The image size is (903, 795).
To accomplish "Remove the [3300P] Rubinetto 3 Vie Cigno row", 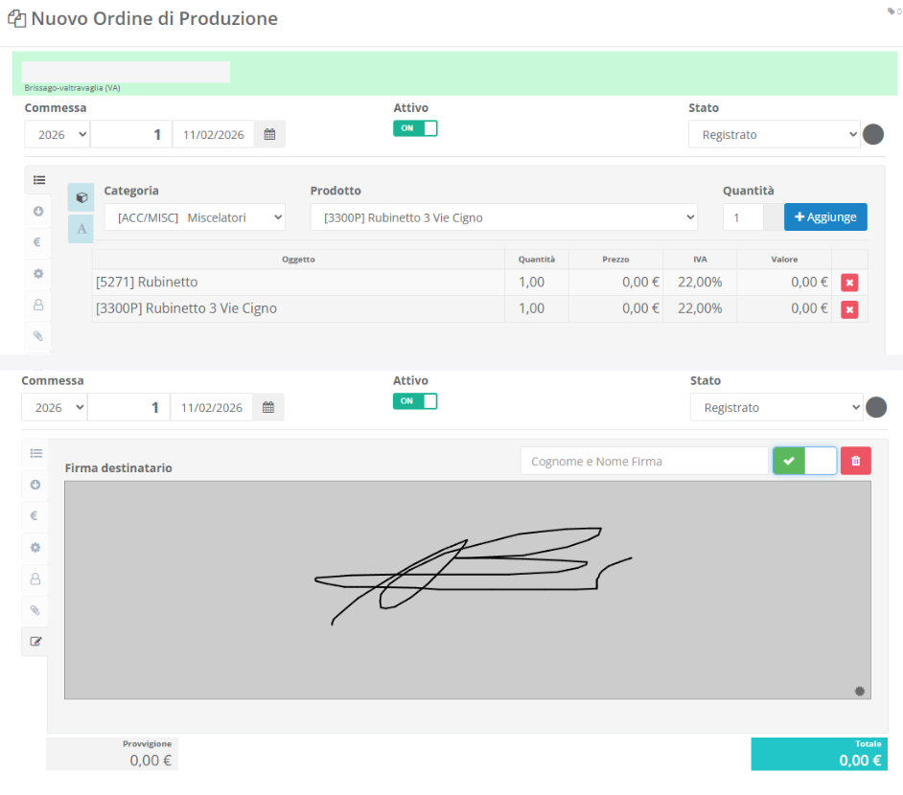I will click(849, 309).
